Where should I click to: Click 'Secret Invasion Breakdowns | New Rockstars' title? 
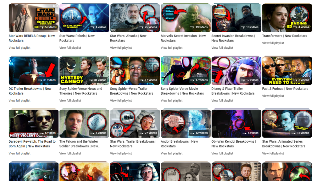pos(233,38)
